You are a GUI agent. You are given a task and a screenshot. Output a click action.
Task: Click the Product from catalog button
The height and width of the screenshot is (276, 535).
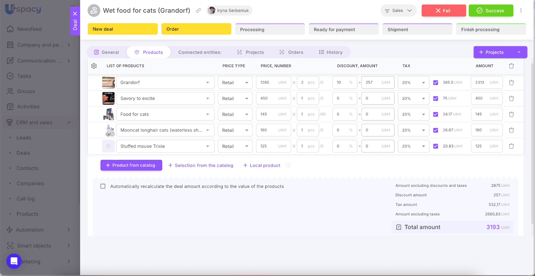(x=131, y=165)
